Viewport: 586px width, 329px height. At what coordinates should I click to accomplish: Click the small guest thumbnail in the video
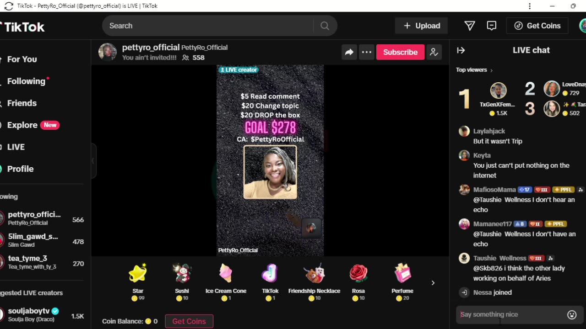tap(311, 228)
